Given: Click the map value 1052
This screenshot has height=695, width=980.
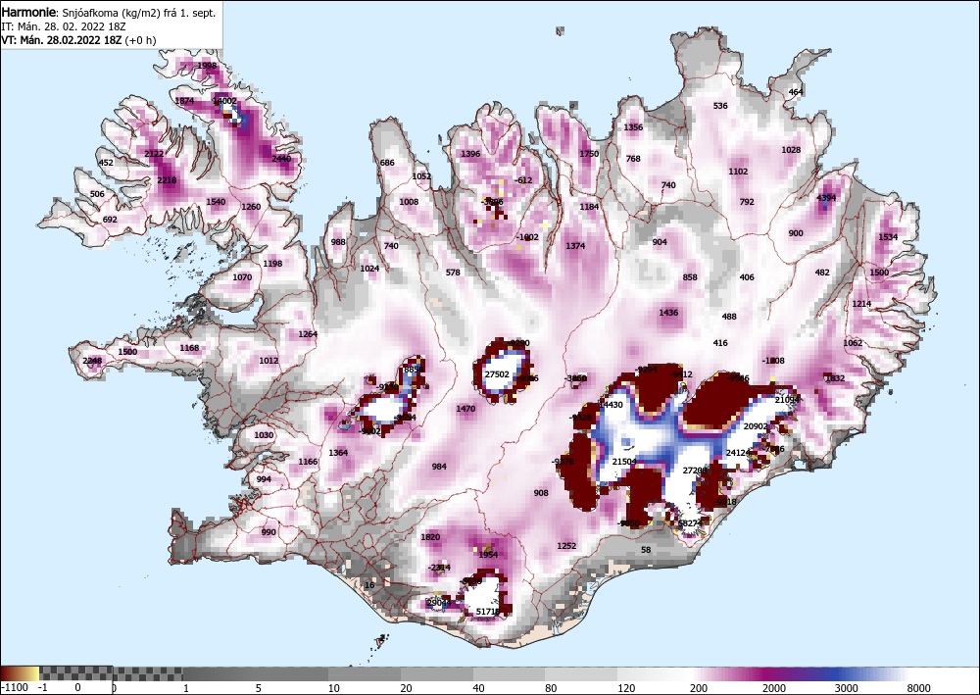Looking at the screenshot, I should pyautogui.click(x=421, y=176).
